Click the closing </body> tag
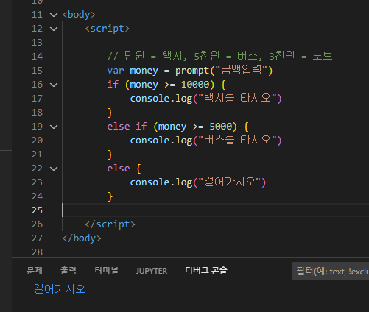The image size is (369, 312). (x=82, y=238)
